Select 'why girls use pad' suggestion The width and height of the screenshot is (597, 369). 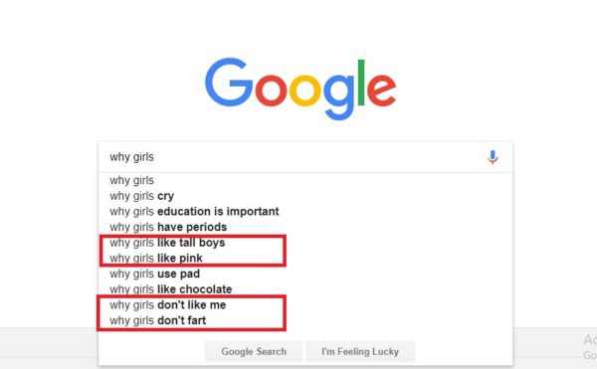pyautogui.click(x=305, y=274)
